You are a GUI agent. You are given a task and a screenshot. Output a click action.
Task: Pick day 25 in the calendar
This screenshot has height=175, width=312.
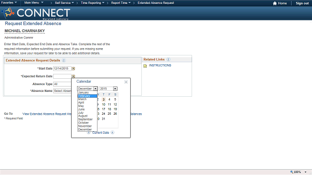point(109,114)
